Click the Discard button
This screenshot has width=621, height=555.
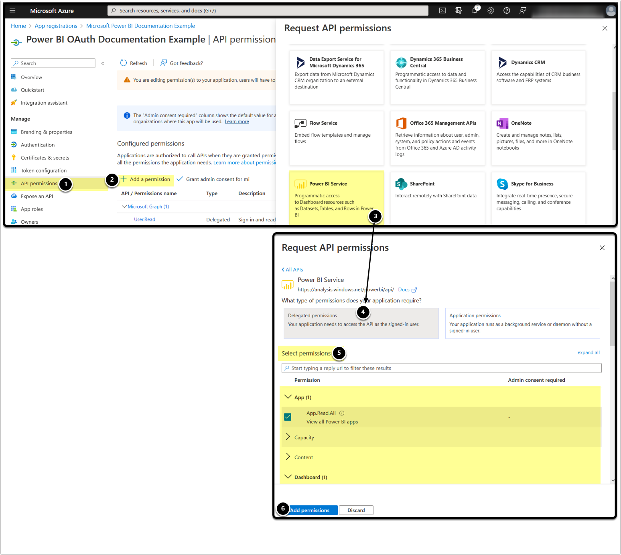[356, 510]
